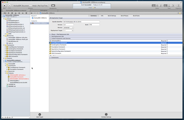184x120 pixels.
Task: Show the Symbol navigator
Action: pos(8,13)
